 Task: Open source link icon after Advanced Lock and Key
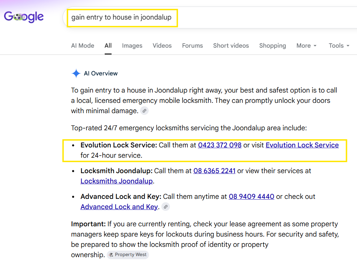point(166,207)
